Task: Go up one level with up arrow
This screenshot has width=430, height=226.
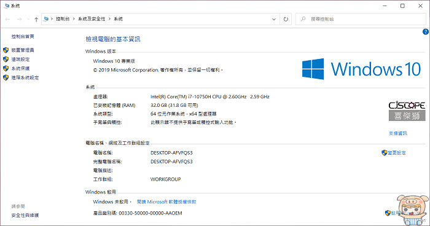Action: point(36,19)
